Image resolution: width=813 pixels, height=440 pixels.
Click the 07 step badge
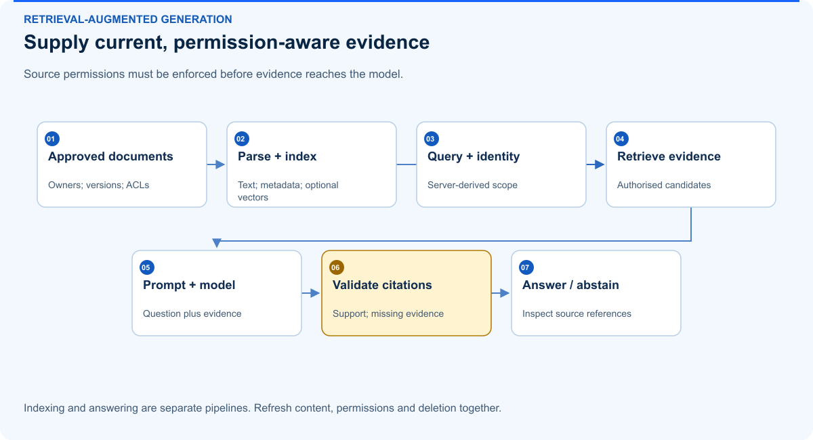[526, 267]
